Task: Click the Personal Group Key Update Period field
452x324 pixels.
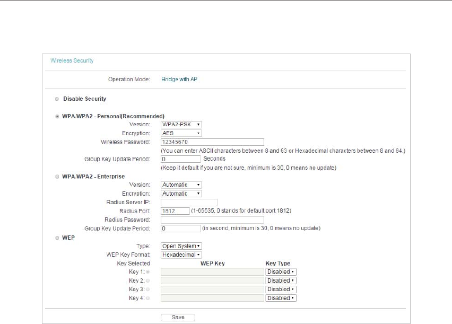Action: click(x=180, y=159)
